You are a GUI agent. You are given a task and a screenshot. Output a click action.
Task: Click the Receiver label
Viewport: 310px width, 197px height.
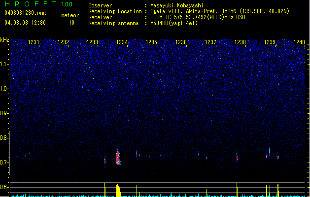point(100,17)
